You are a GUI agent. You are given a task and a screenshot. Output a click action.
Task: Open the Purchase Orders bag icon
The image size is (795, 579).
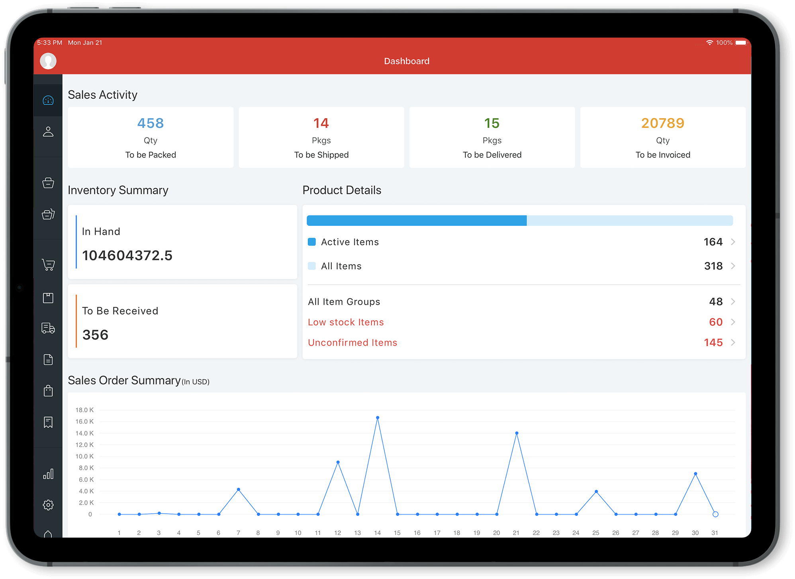[48, 390]
